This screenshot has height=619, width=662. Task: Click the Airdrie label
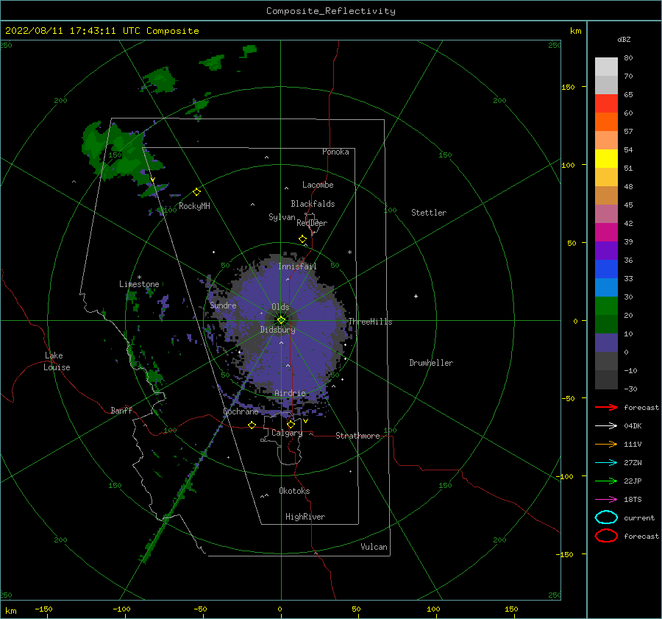pyautogui.click(x=290, y=393)
